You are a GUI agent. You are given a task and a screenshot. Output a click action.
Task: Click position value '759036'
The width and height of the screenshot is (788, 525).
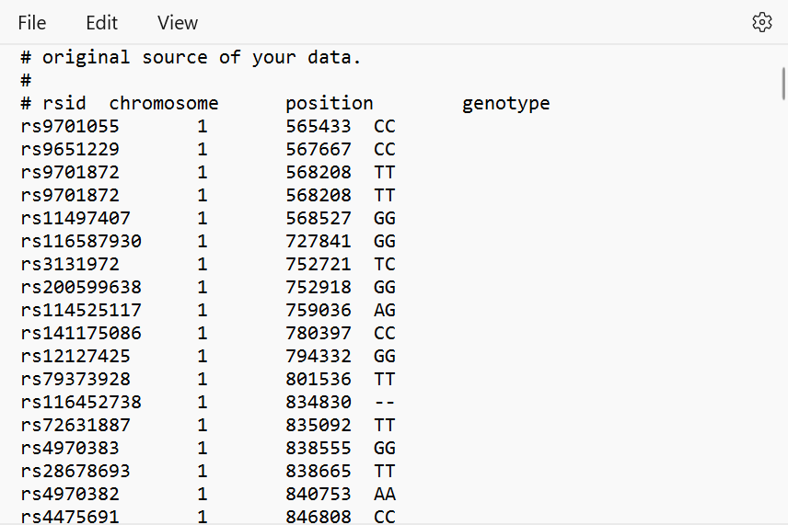pos(319,310)
